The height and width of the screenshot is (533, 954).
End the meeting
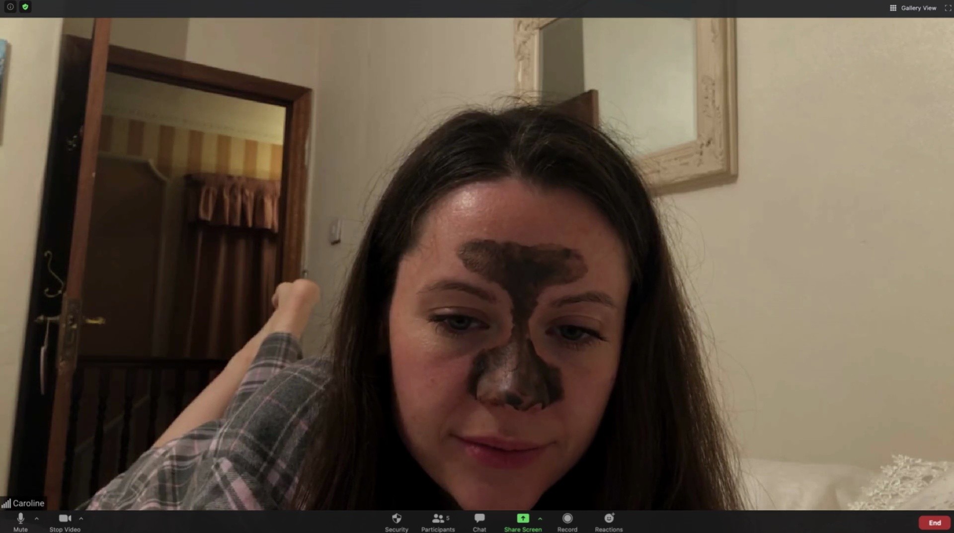coord(935,523)
